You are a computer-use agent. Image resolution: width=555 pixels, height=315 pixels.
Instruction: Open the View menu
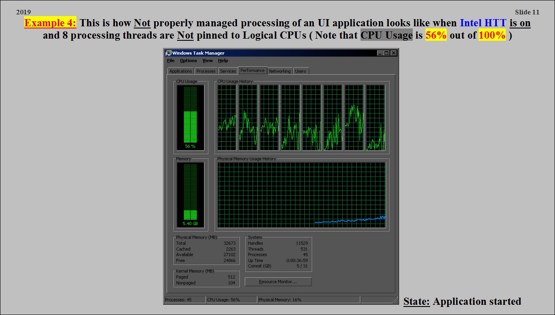click(208, 61)
